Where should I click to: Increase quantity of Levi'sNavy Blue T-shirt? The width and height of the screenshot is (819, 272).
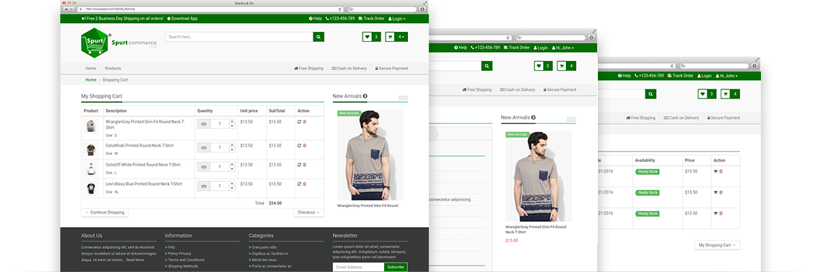pyautogui.click(x=232, y=183)
